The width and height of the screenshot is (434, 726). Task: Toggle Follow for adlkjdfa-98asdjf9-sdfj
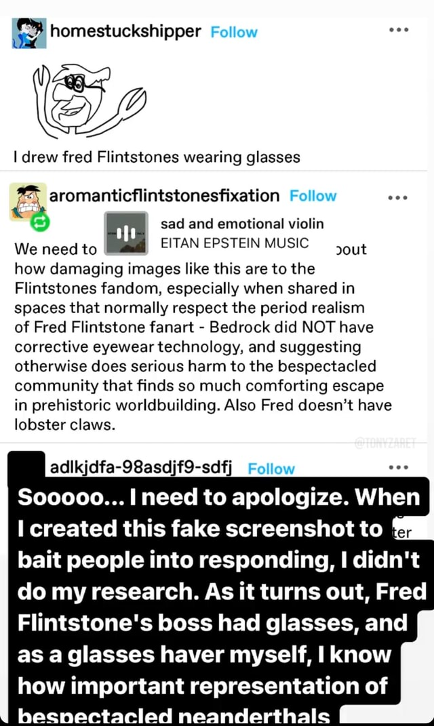(x=271, y=468)
